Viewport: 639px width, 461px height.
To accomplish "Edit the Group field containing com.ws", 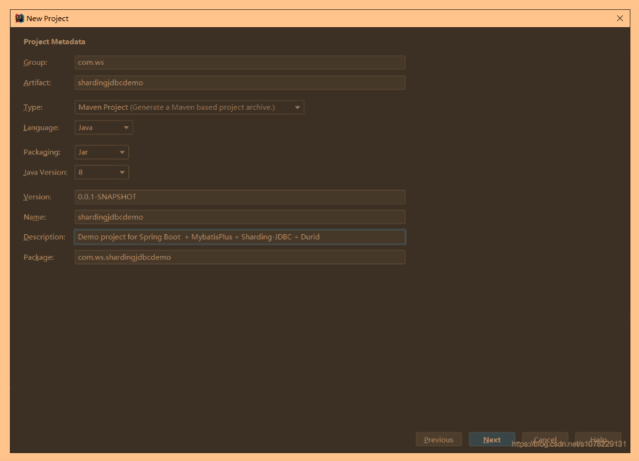I will pos(239,62).
